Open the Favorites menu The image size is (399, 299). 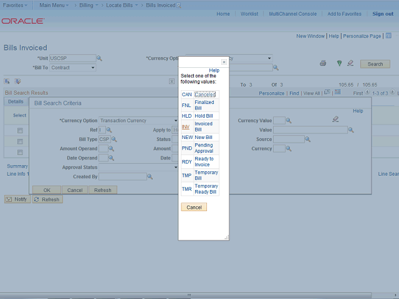pos(16,5)
